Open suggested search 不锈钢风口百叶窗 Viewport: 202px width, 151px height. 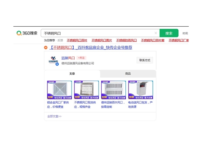point(153,40)
